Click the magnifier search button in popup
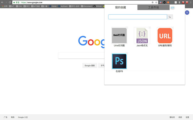The height and width of the screenshot is (120, 193). pos(170,17)
